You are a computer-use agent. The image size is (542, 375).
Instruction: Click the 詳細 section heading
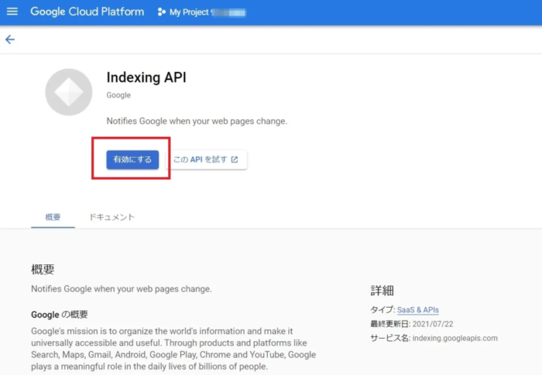(x=382, y=291)
